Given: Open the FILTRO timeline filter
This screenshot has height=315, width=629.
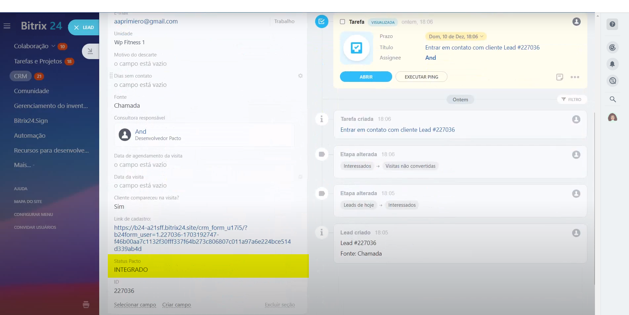Looking at the screenshot, I should point(571,99).
